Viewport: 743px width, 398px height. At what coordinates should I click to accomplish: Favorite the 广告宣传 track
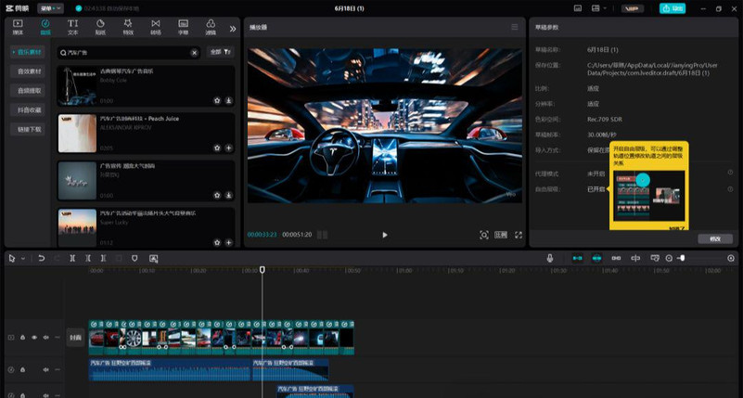pyautogui.click(x=217, y=195)
